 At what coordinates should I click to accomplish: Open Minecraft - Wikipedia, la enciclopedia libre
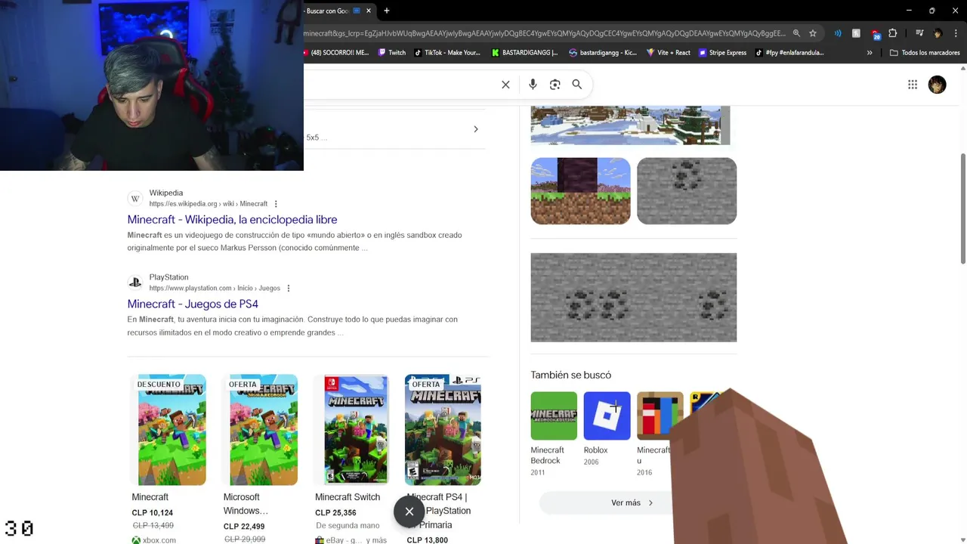pos(233,220)
